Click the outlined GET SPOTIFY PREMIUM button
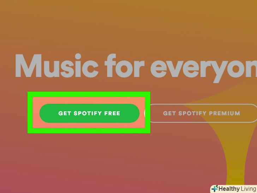Screen dimensions: 257x193 201,113
